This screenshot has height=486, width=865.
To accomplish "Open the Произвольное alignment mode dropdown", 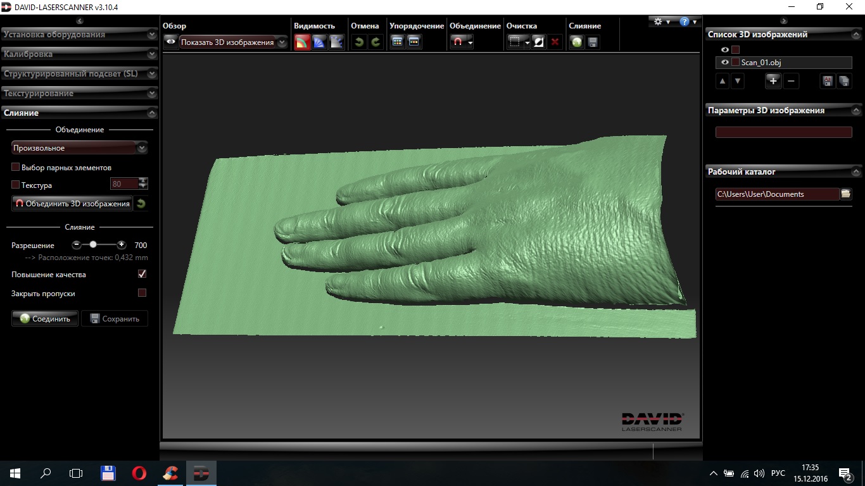I will [x=80, y=148].
